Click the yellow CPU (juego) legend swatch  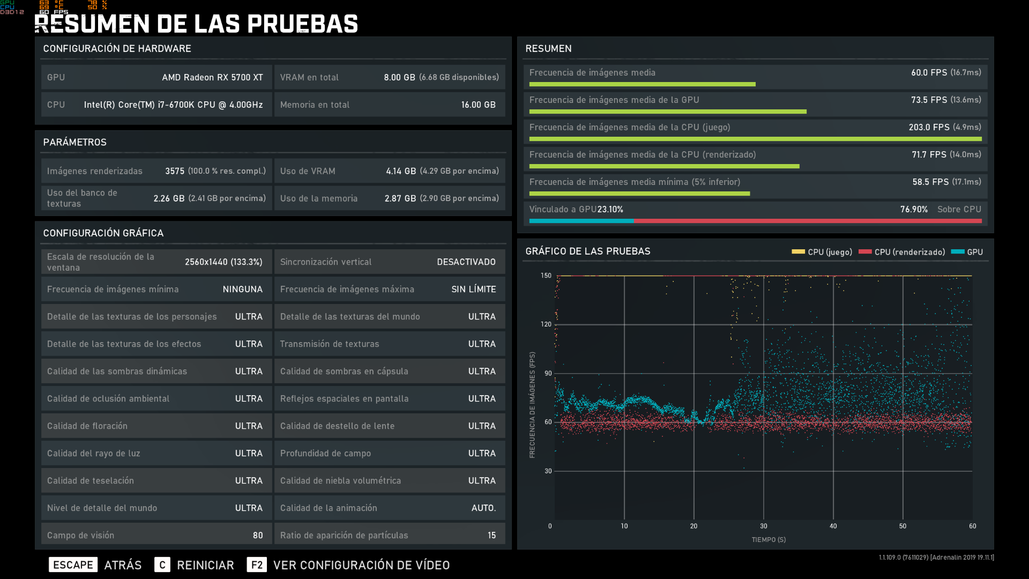[798, 252]
